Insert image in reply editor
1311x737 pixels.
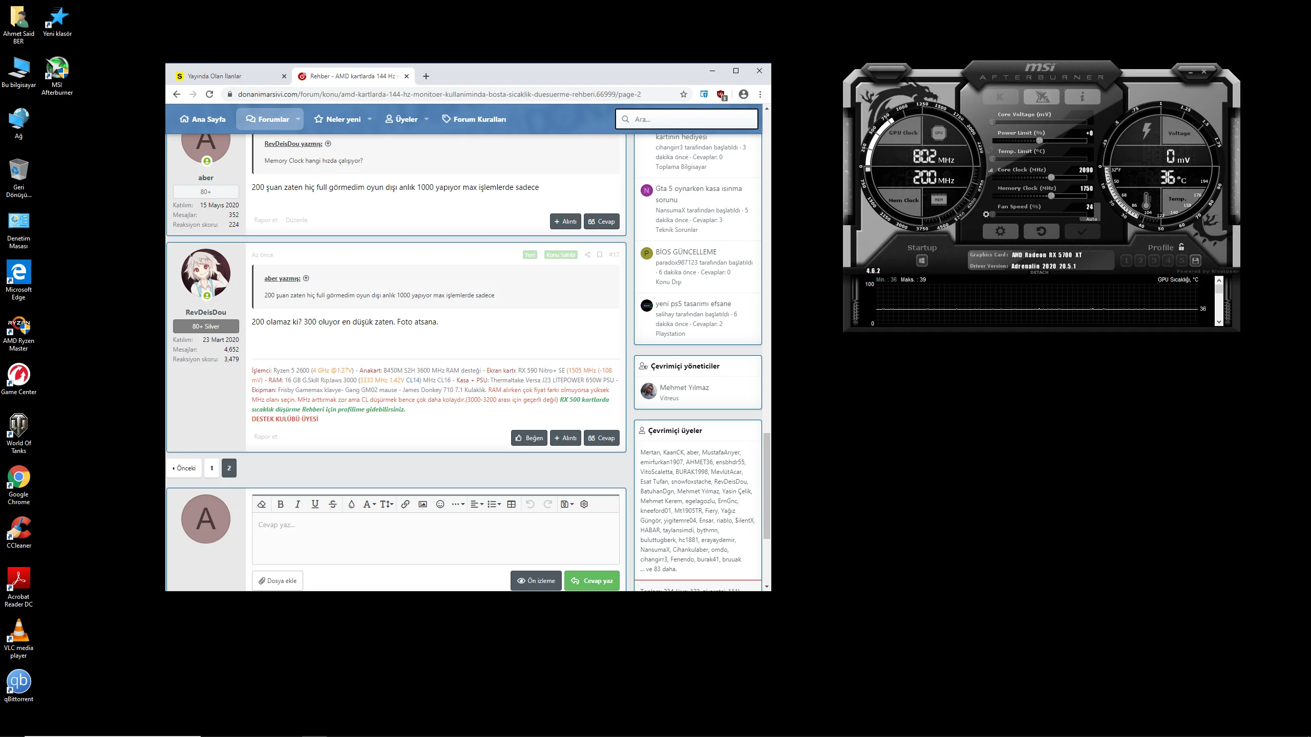(422, 504)
